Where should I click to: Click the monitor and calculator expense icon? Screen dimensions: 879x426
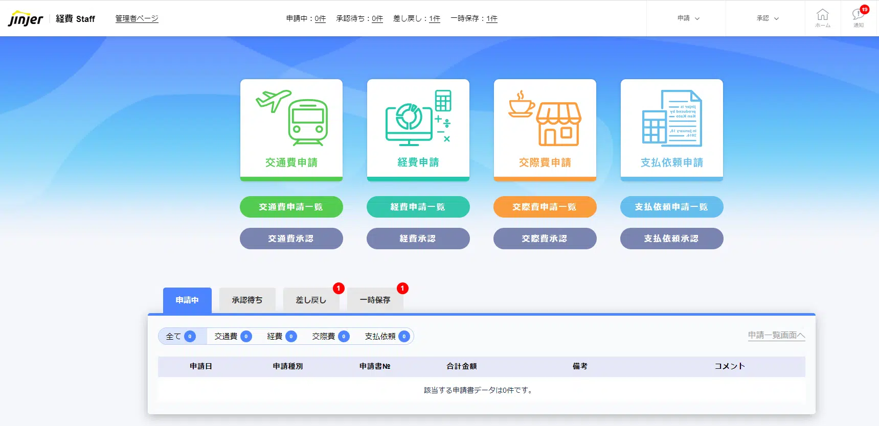[418, 119]
